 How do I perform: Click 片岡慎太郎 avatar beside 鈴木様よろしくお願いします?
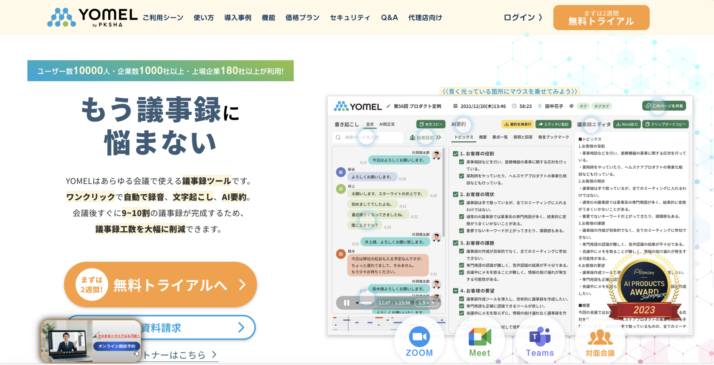436,284
